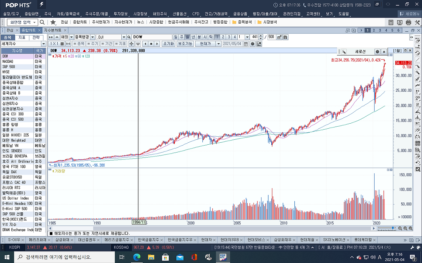Click the pencil cursor icon in 세로선 toolbar
Screen dimensions: 422x263
tap(344, 52)
